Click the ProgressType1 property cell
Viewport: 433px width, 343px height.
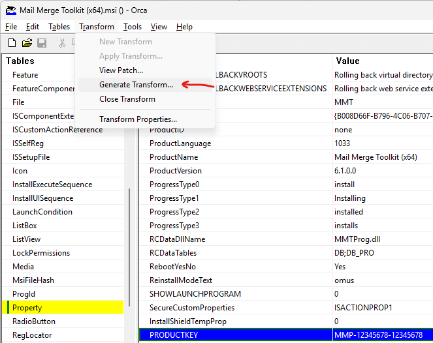click(236, 198)
